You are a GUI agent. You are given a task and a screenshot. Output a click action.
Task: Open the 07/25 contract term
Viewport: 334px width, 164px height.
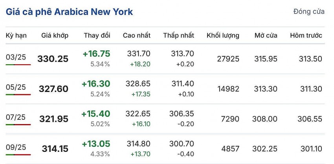click(16, 117)
